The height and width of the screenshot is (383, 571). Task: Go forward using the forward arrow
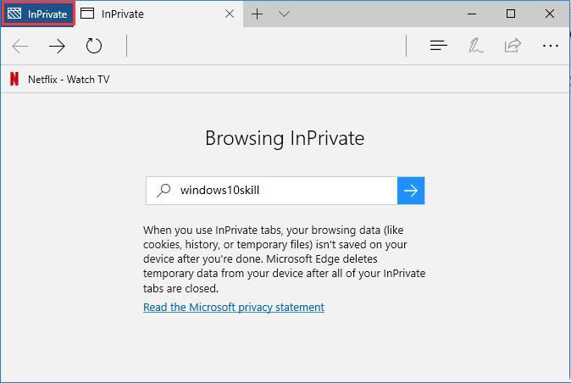[x=57, y=46]
